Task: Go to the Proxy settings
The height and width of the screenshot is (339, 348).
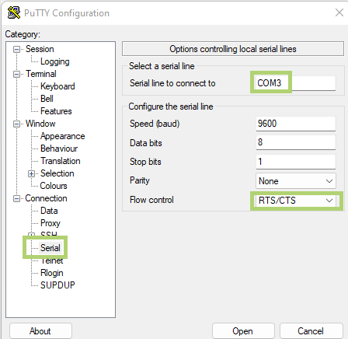Action: (50, 223)
